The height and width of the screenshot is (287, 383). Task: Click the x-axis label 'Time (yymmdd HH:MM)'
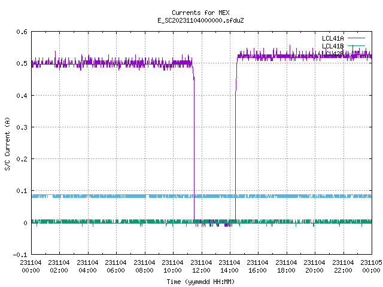[x=200, y=282]
